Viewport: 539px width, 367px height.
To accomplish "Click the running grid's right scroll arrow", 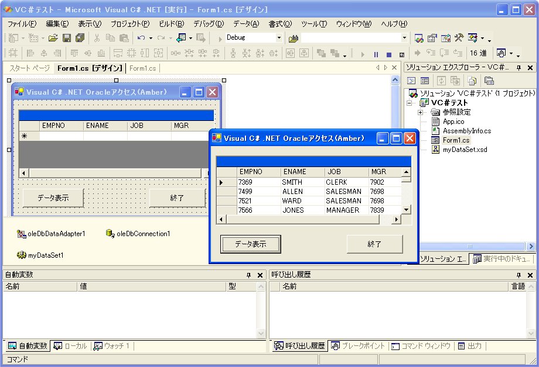I will (x=397, y=220).
